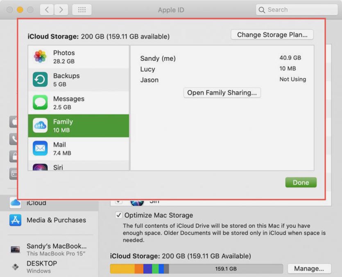Select the Messages 2.5 GB row label

(x=69, y=103)
